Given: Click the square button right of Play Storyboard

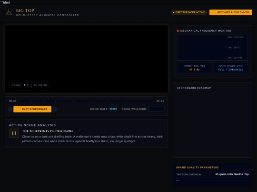Looking at the screenshot, I should (55, 109).
